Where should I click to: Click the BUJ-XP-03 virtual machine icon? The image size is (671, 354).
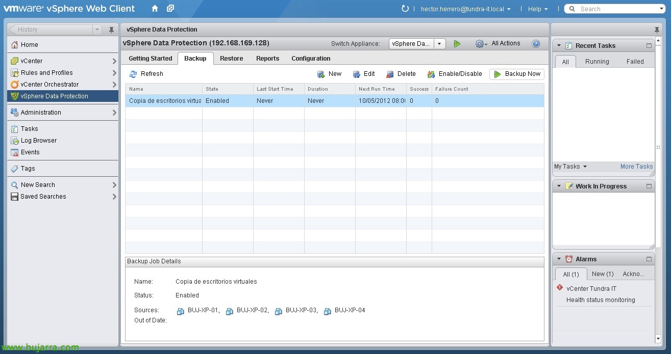[278, 311]
